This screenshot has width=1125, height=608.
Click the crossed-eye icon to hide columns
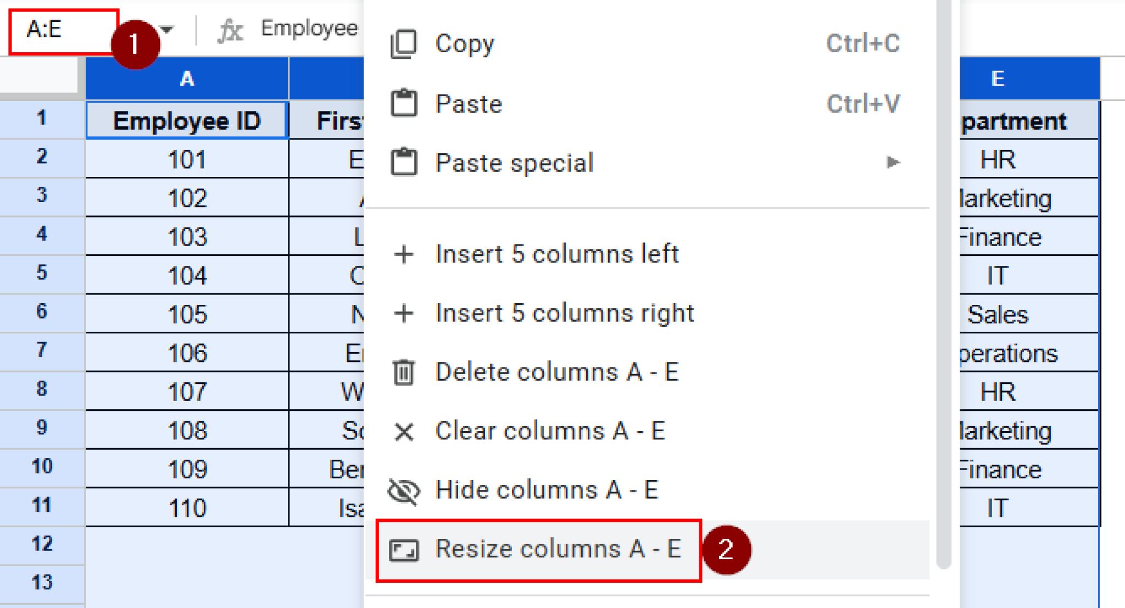404,490
